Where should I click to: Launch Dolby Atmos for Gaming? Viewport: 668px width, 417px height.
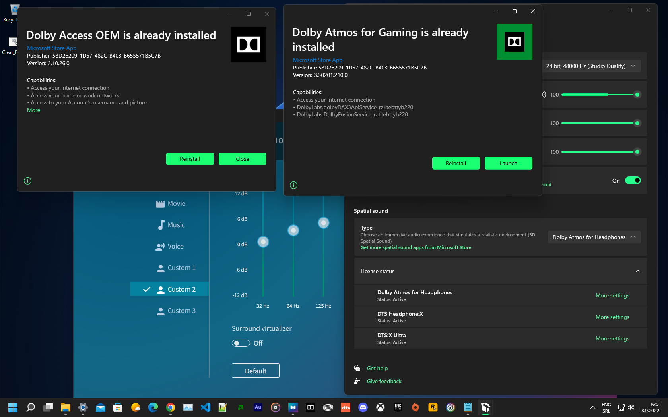pos(509,163)
